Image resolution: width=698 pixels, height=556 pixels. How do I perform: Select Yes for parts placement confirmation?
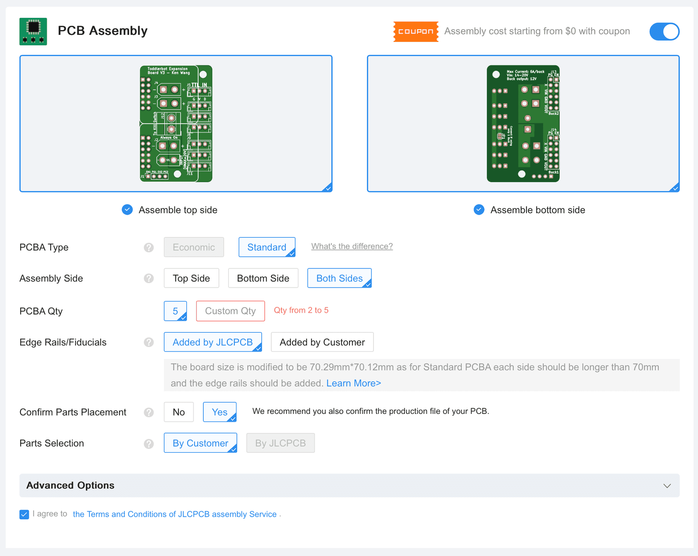click(220, 412)
